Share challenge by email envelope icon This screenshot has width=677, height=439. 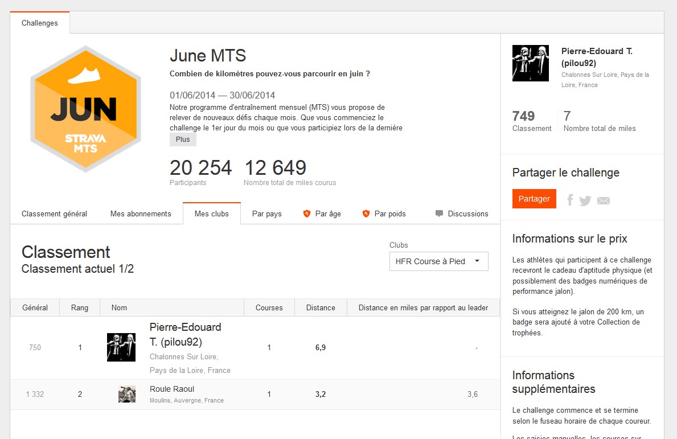point(604,201)
